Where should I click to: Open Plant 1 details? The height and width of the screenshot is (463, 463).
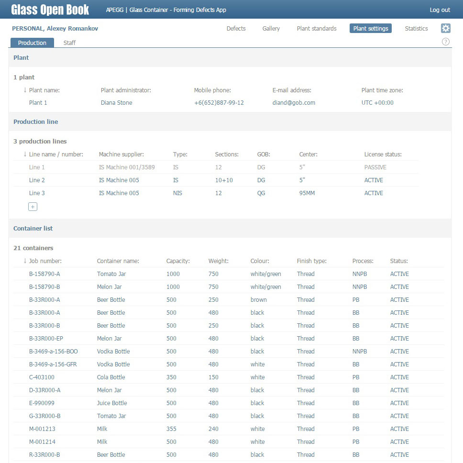point(38,103)
